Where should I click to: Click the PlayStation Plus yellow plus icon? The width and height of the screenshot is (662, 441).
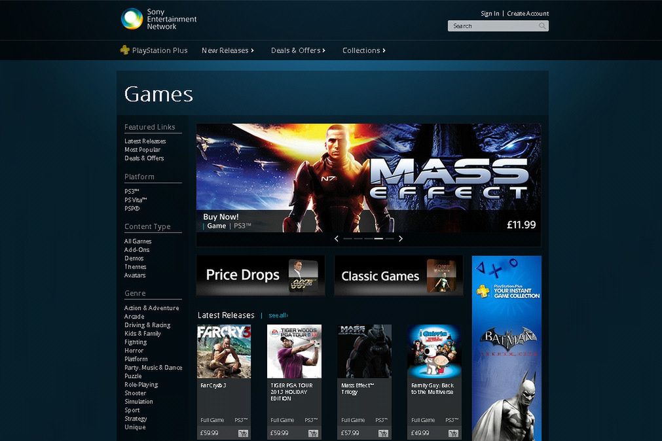(124, 50)
